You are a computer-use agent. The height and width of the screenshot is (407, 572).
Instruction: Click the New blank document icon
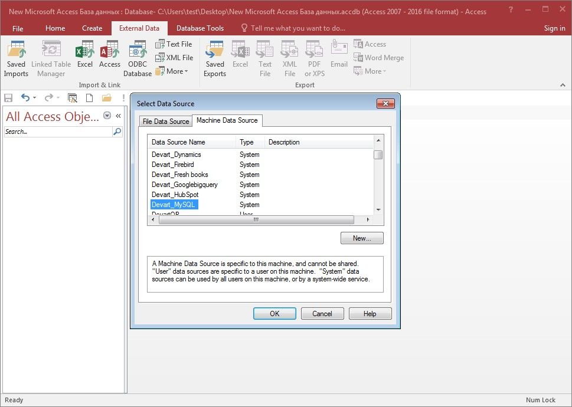point(89,98)
